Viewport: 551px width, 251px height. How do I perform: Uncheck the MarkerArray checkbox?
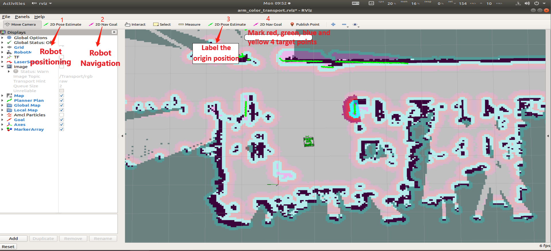[x=62, y=129]
